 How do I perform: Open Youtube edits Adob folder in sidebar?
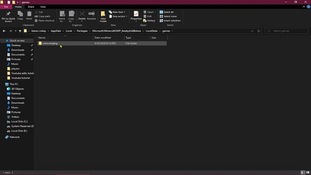pyautogui.click(x=22, y=73)
